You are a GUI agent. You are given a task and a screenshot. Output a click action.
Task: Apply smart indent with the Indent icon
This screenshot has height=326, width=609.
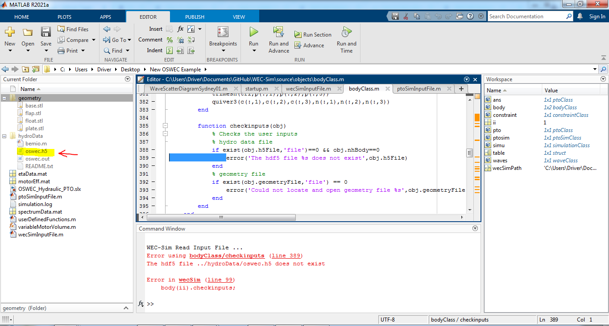coord(169,50)
